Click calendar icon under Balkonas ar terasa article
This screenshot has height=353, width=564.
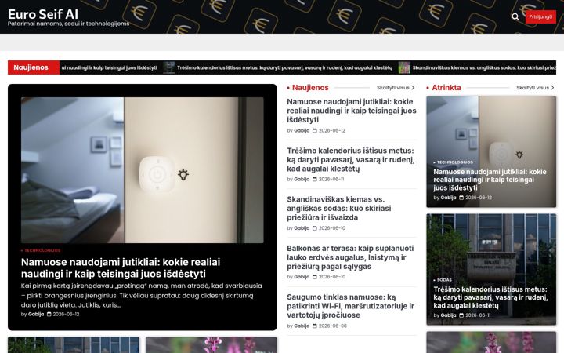(x=315, y=277)
